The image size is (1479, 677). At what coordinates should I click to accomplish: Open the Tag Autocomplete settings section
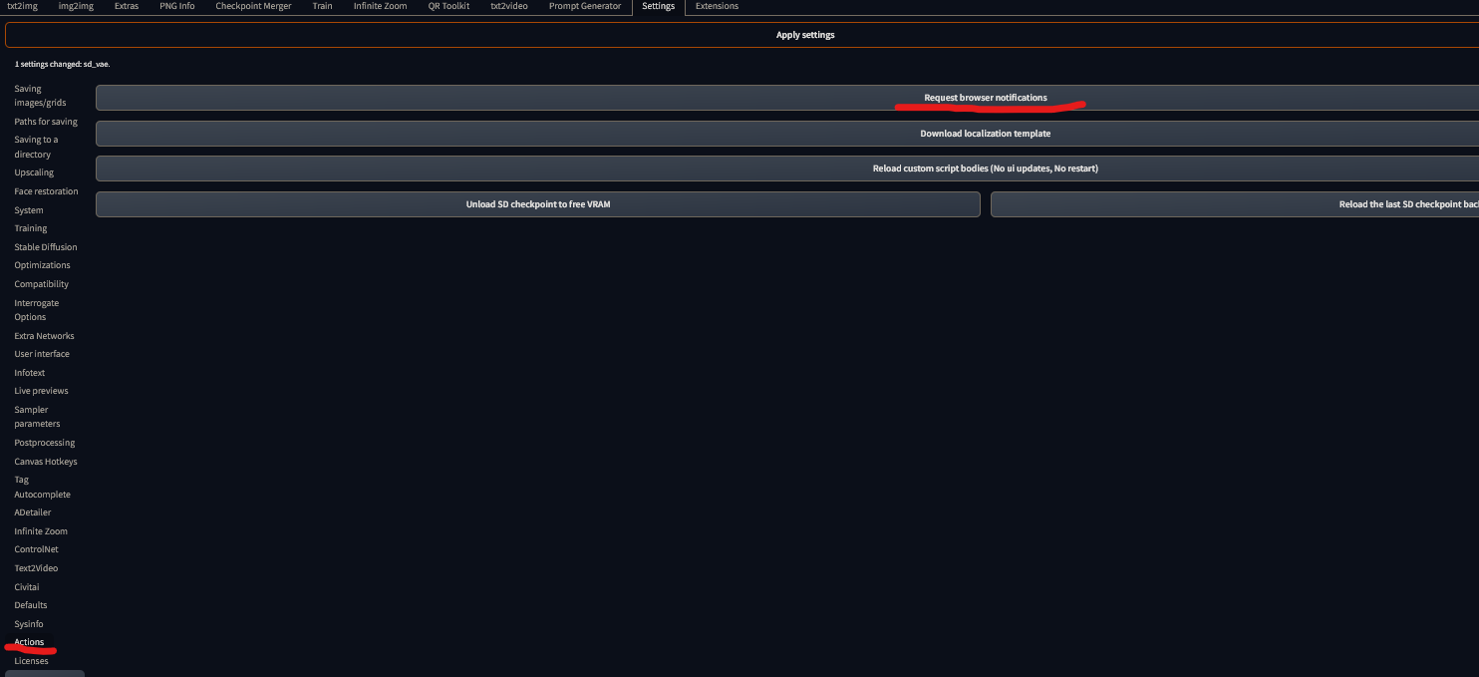pyautogui.click(x=42, y=487)
